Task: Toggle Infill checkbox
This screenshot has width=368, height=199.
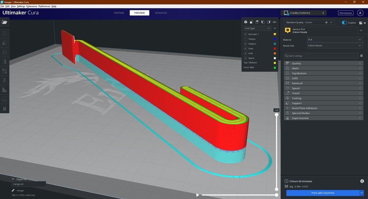Action: (x=245, y=53)
